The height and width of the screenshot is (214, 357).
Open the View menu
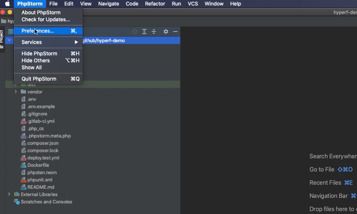86,4
